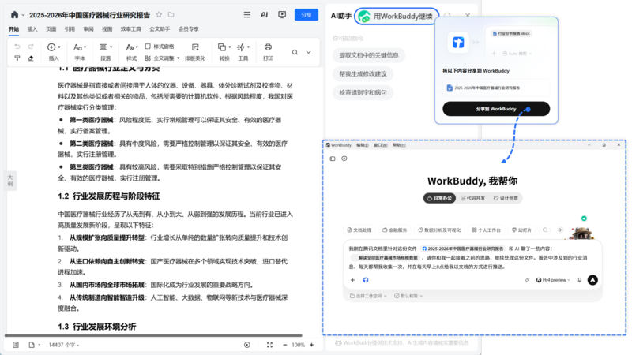The width and height of the screenshot is (632, 355).
Task: Click the 金融服务 chip in WorkBuddy
Action: [395, 230]
